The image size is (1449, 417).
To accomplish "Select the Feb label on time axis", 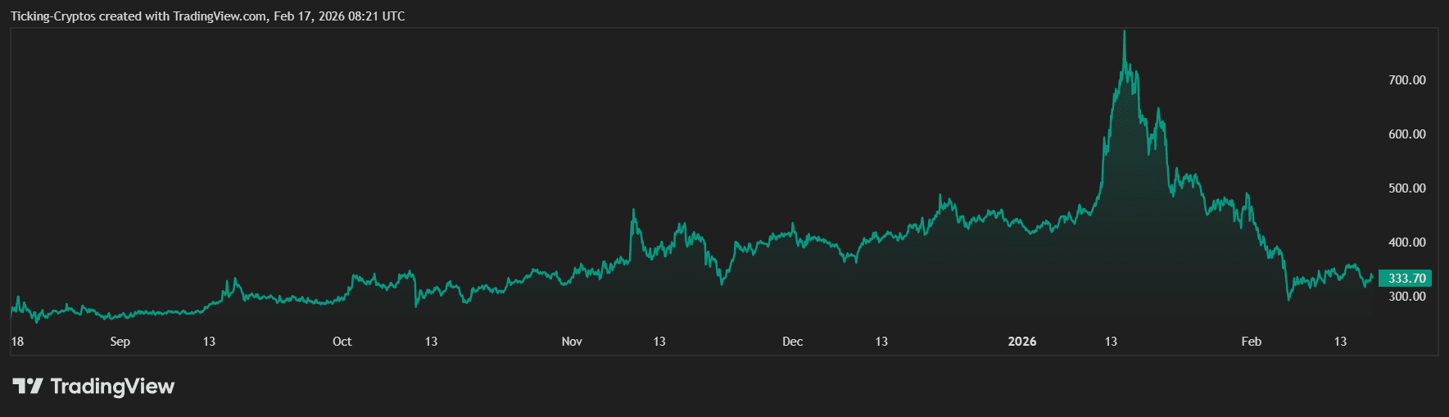I will [x=1251, y=342].
